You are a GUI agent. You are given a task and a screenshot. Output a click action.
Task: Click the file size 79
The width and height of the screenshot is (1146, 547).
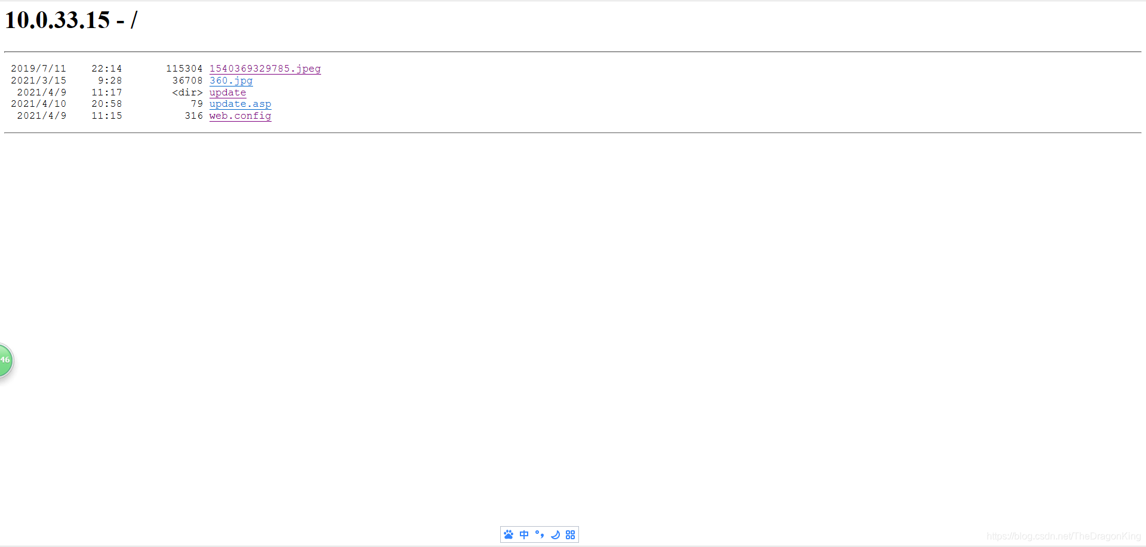[197, 104]
